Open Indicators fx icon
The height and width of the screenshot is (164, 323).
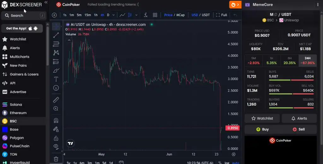click(146, 15)
